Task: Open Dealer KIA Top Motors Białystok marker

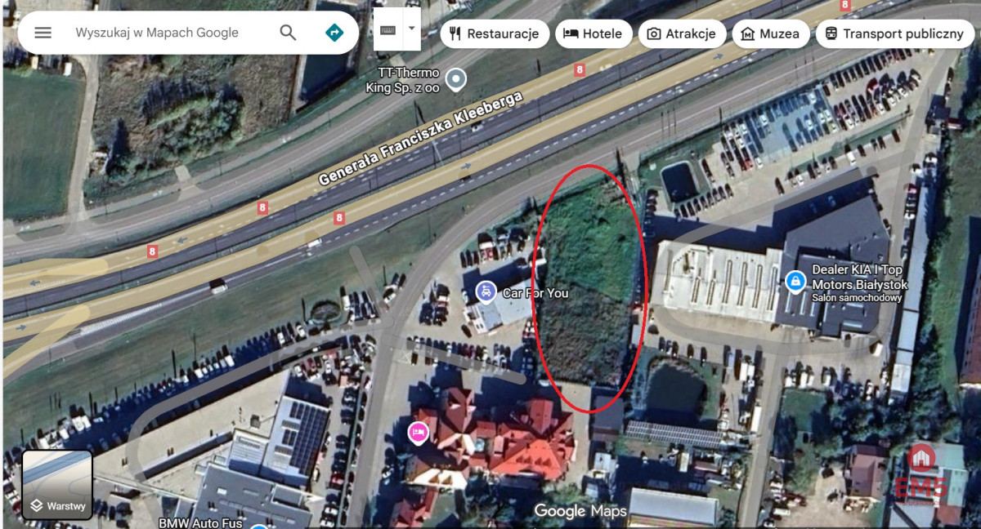Action: [x=795, y=282]
